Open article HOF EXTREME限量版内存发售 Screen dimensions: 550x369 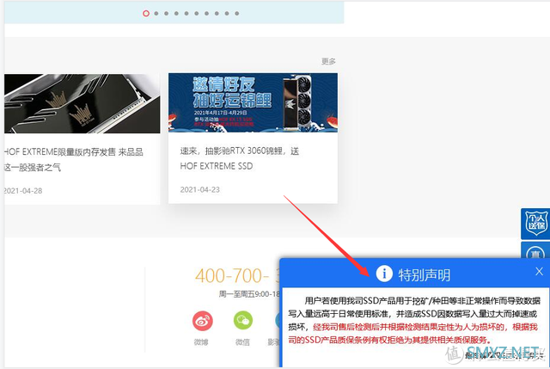(74, 159)
